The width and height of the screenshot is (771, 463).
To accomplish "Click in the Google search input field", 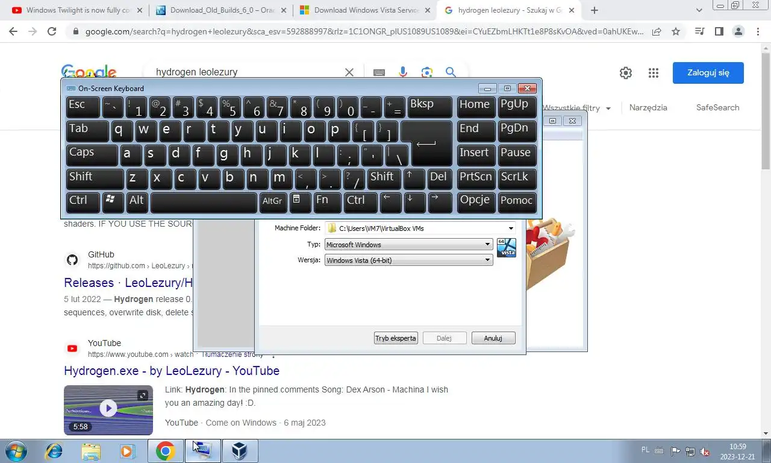I will (247, 72).
